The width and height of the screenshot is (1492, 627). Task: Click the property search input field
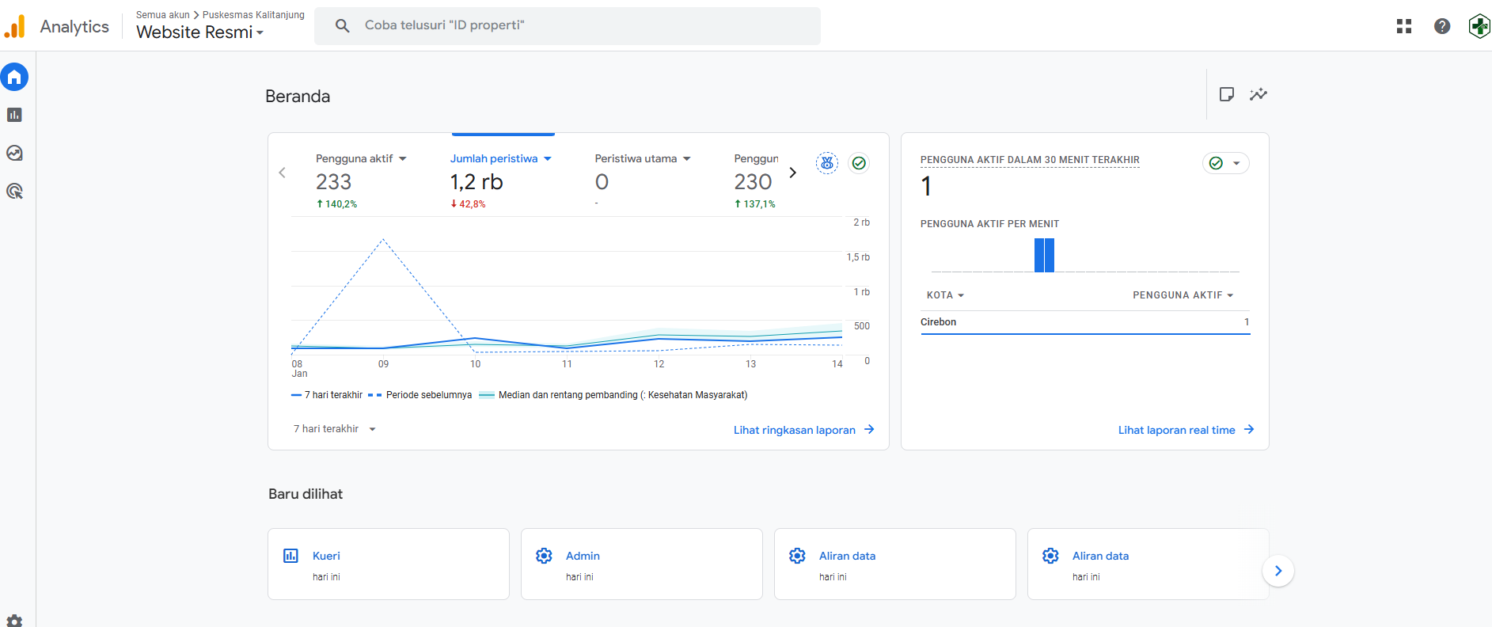(568, 25)
